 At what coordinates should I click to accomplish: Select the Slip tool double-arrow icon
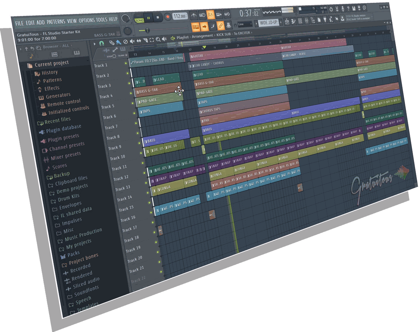click(x=139, y=40)
